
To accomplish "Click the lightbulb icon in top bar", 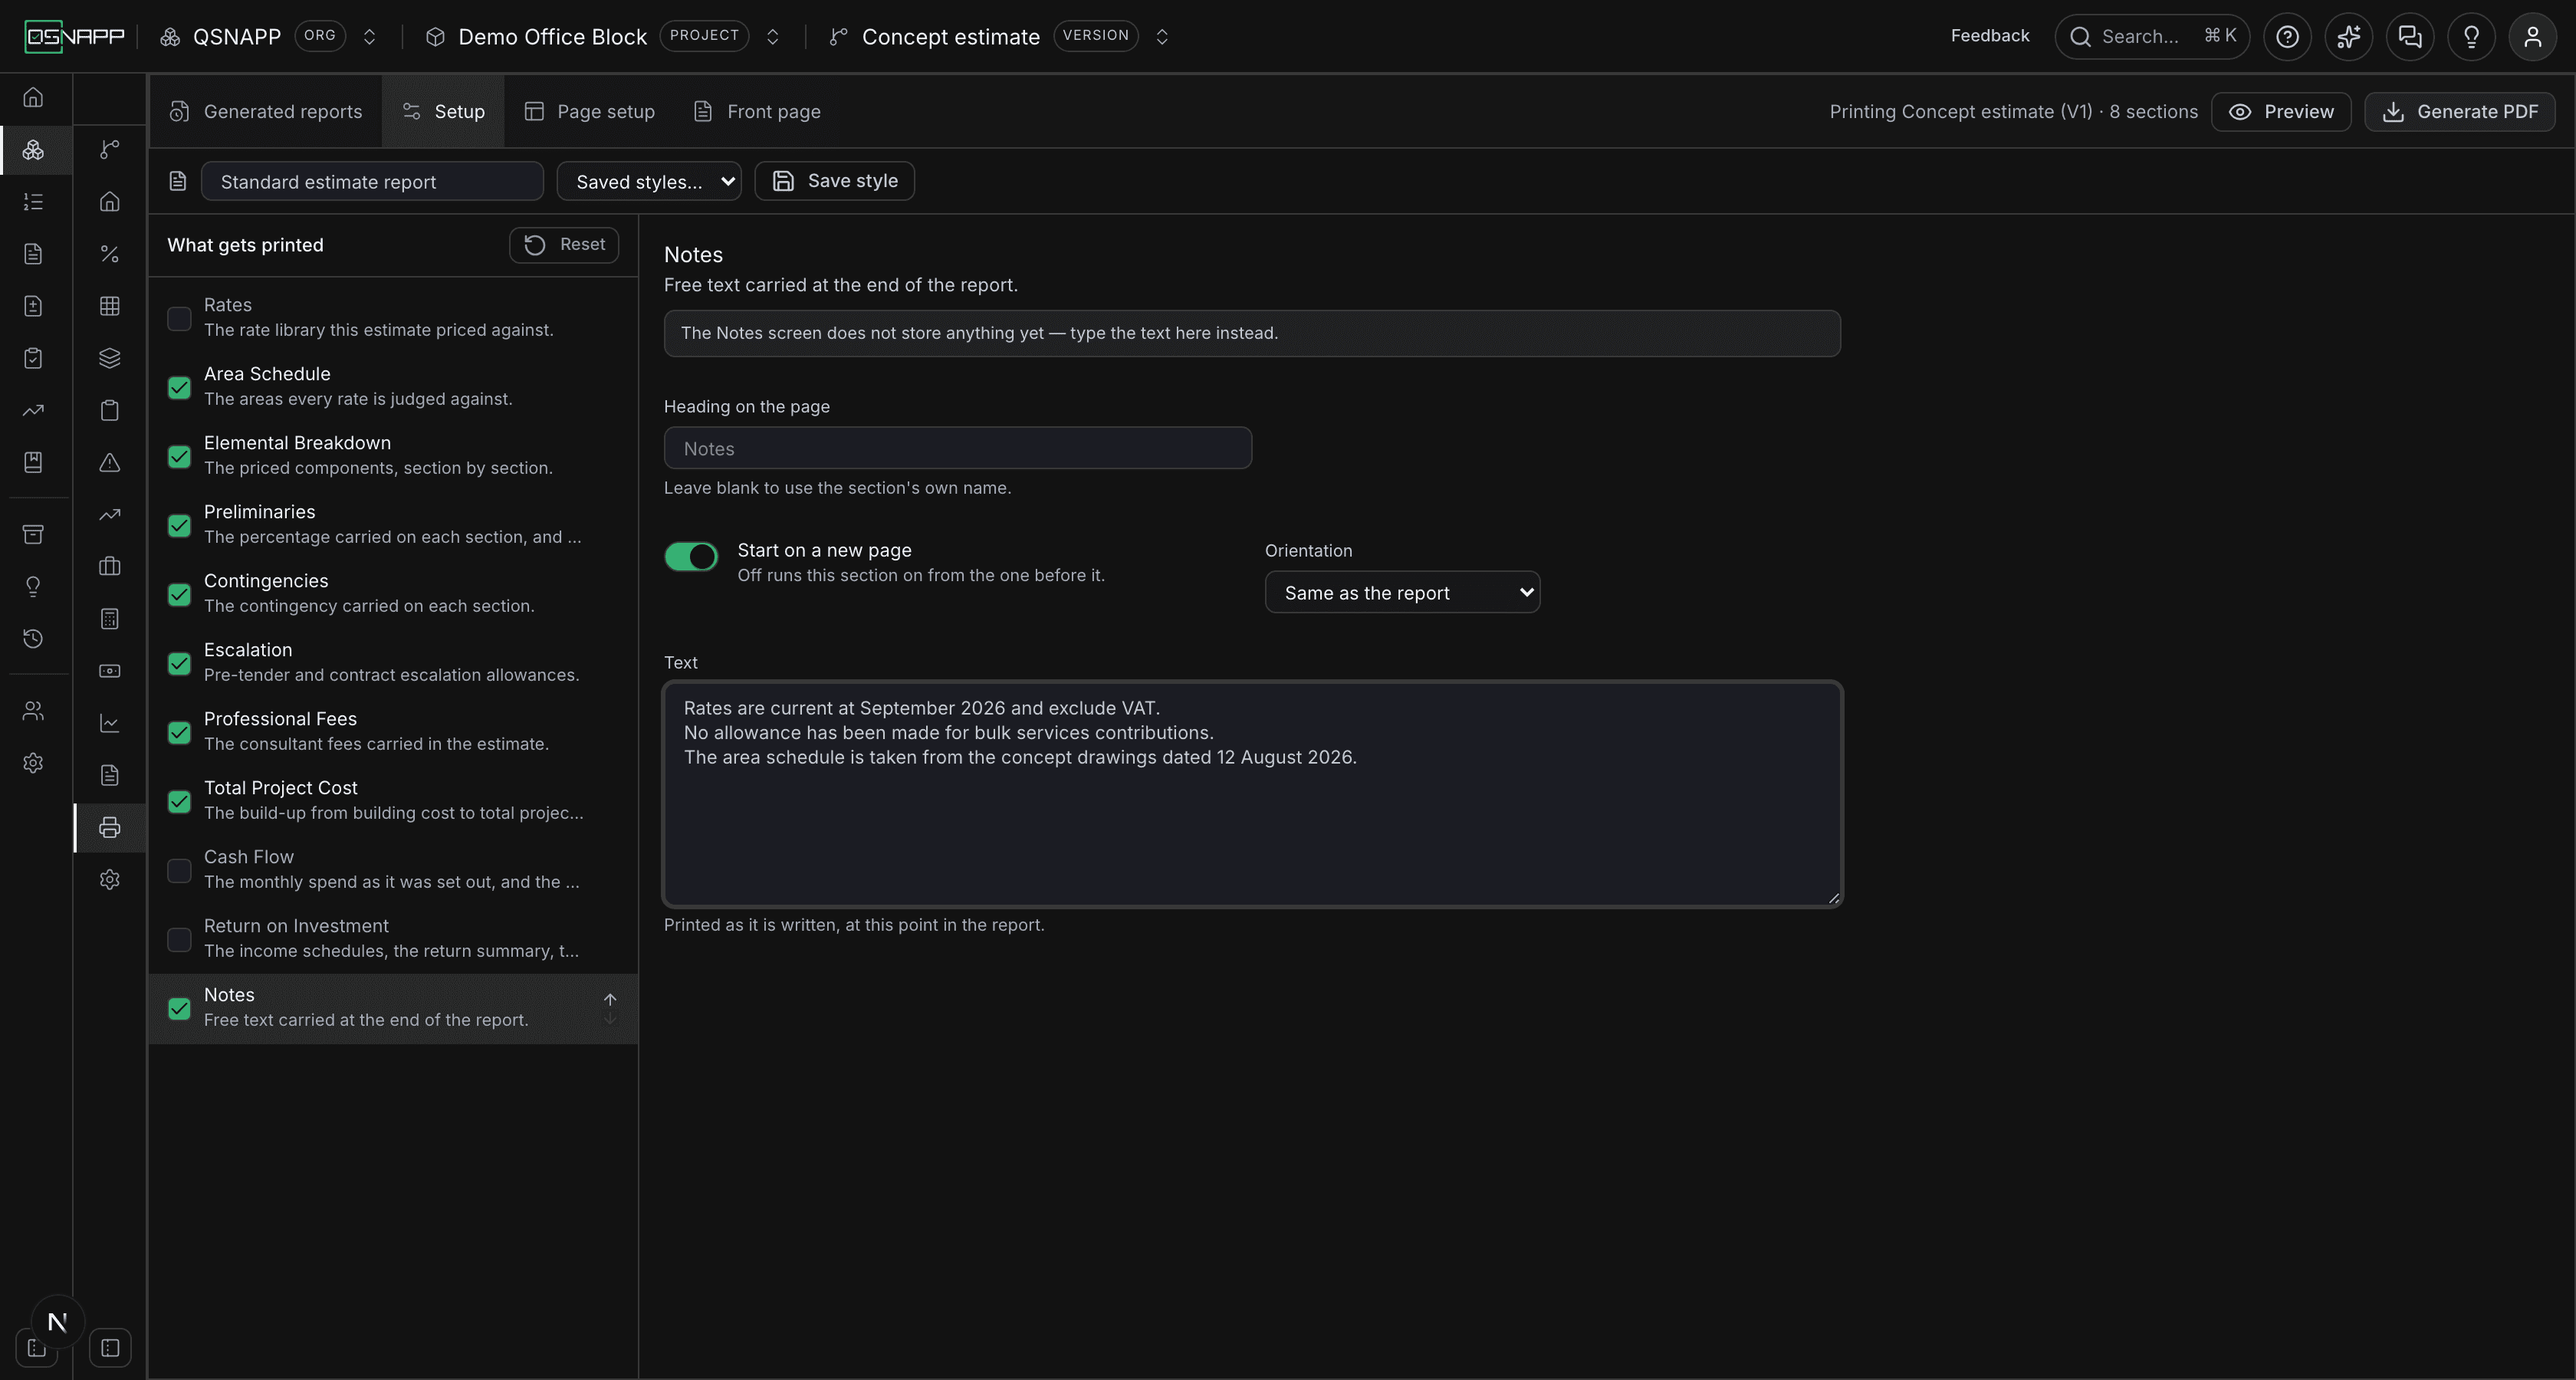I will coord(2471,37).
